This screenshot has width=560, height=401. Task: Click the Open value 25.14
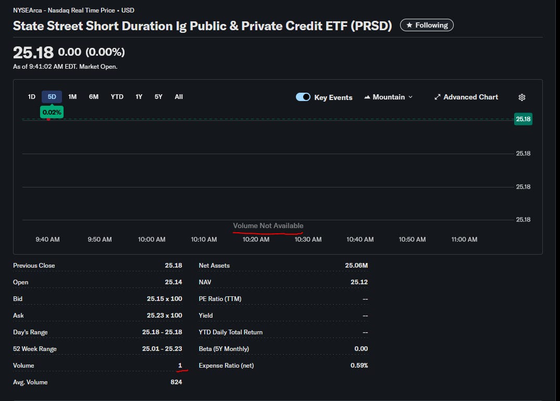tap(173, 282)
